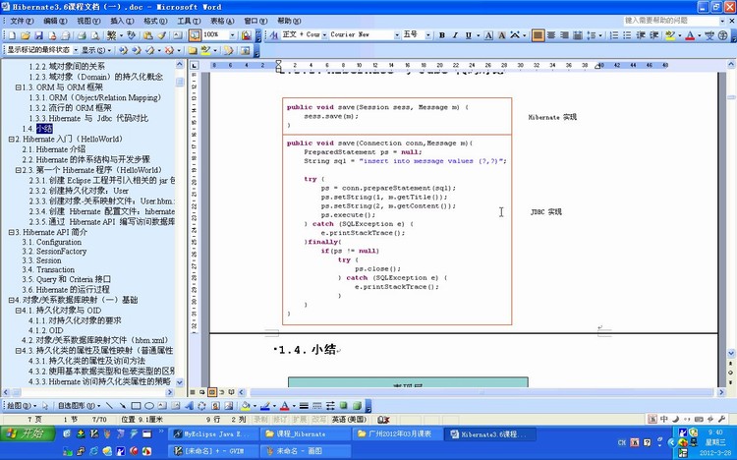Toggle underline formatting
This screenshot has height=460, width=737.
[468, 35]
